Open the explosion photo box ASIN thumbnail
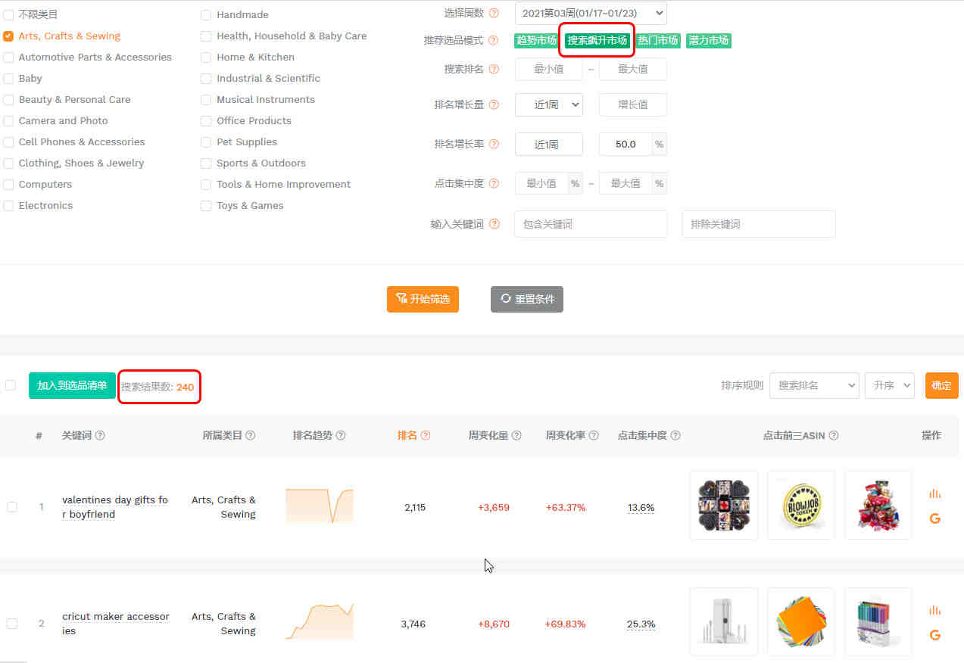Viewport: 964px width, 663px height. 723,506
